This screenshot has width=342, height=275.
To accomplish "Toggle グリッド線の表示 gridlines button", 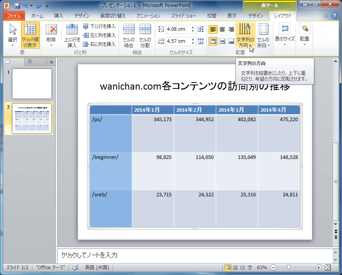I will (30, 35).
